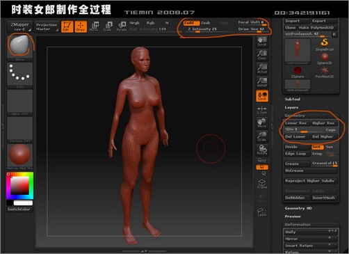Toggle the Cage option
The height and width of the screenshot is (254, 349).
[x=330, y=130]
